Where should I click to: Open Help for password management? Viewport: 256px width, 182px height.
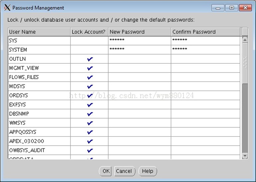pyautogui.click(x=148, y=171)
